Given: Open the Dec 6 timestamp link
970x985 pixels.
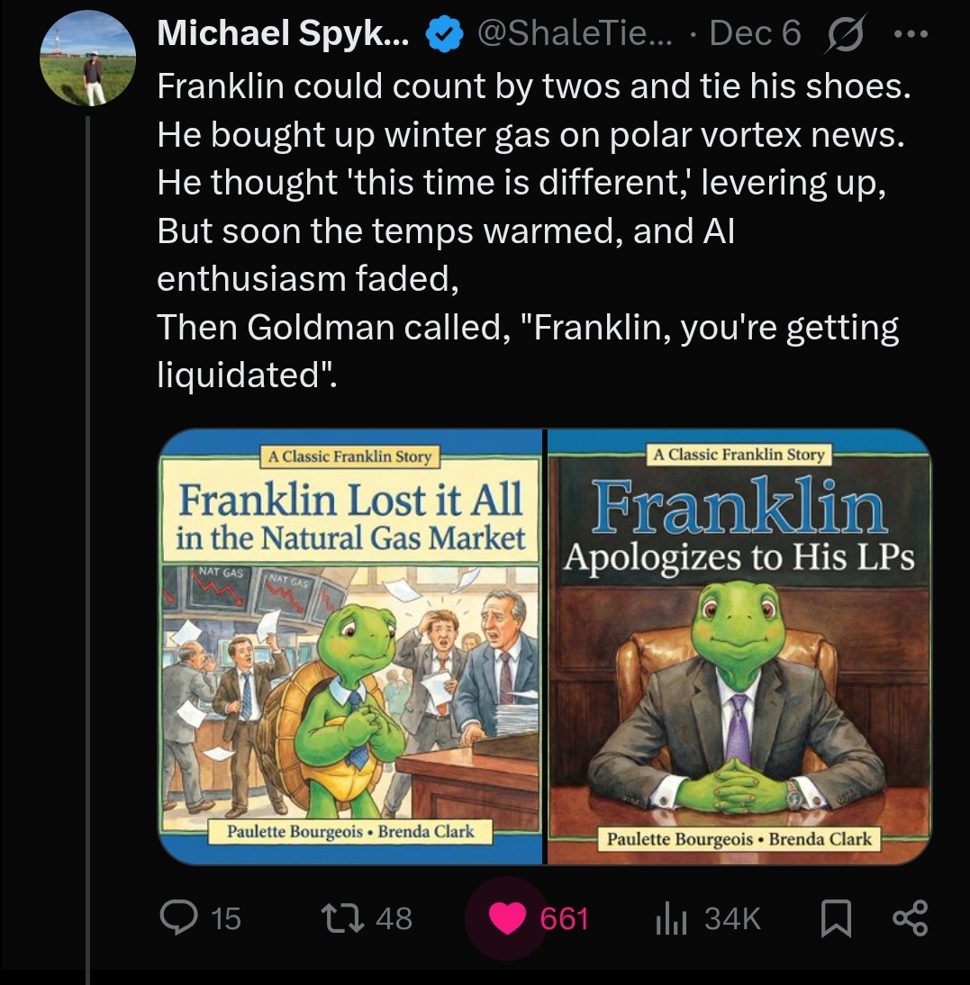Looking at the screenshot, I should (755, 35).
